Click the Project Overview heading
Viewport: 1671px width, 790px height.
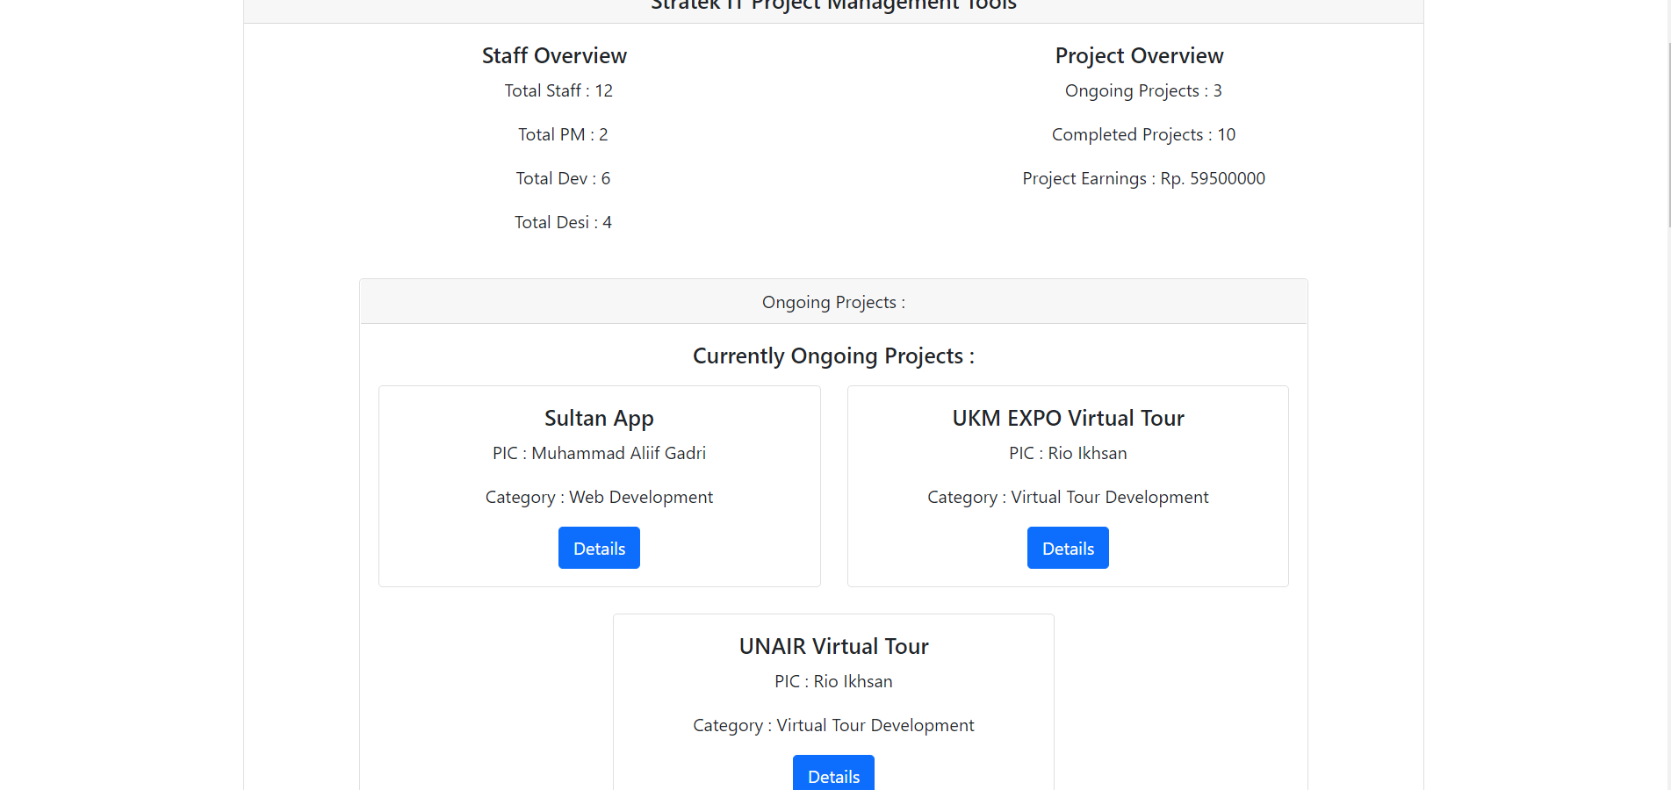click(x=1139, y=55)
